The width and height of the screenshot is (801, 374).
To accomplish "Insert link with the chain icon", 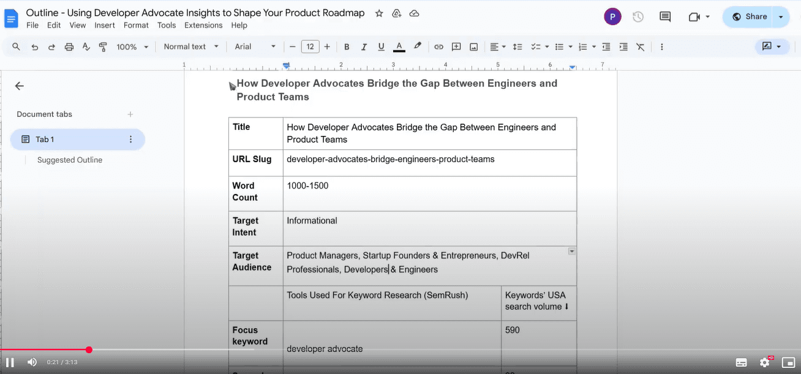I will click(x=438, y=47).
